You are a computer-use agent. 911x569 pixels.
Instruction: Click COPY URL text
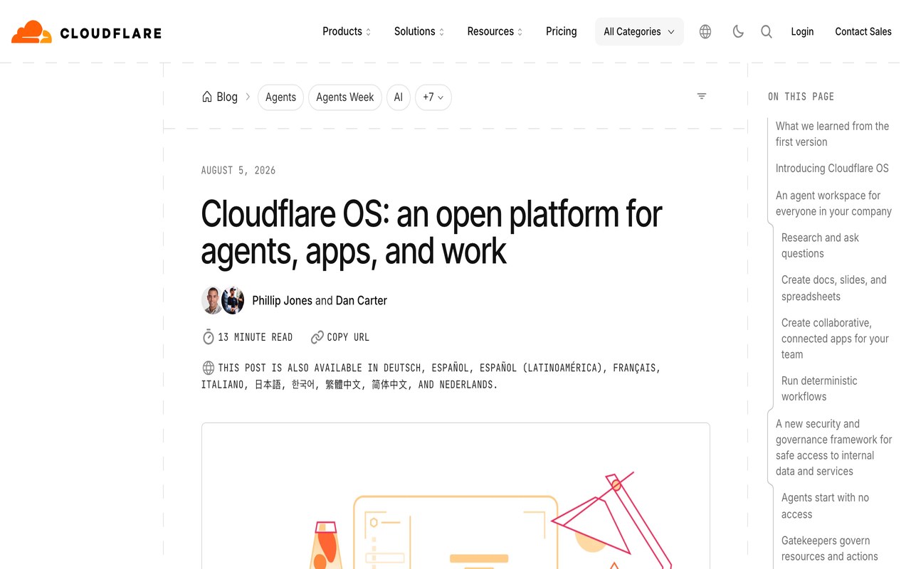(348, 337)
